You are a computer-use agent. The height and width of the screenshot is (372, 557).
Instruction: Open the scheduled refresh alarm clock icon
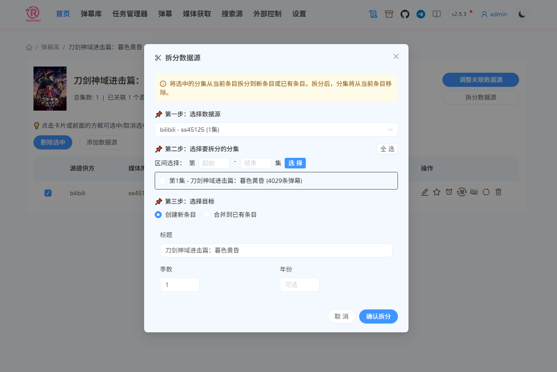[x=449, y=192]
